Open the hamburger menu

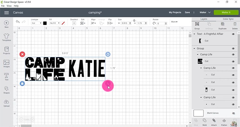(x=6, y=12)
